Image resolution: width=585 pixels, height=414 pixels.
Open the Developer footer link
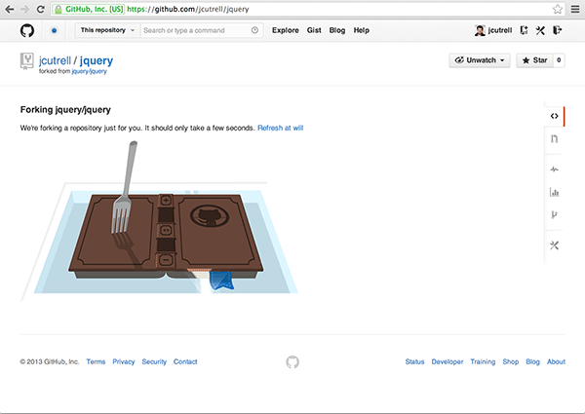tap(447, 361)
